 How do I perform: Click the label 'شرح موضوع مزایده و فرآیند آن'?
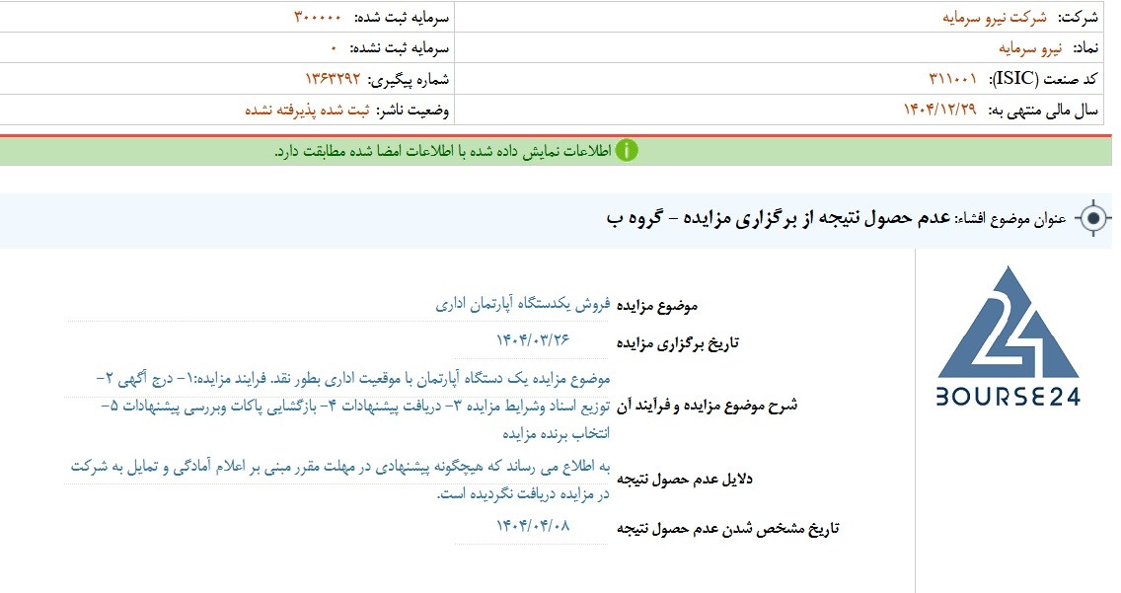(707, 406)
